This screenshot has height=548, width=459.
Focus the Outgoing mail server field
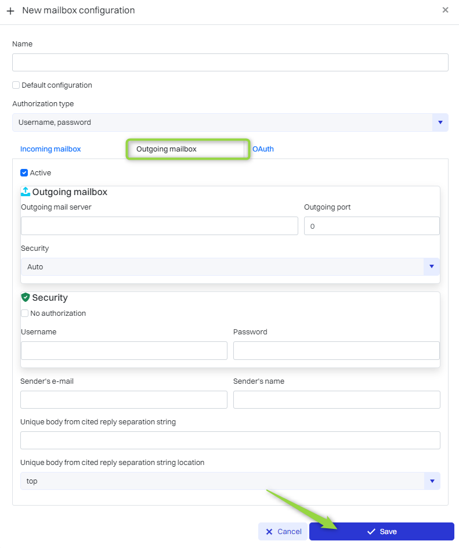pyautogui.click(x=159, y=226)
